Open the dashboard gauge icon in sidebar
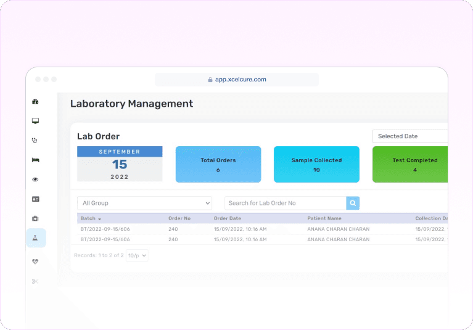 tap(35, 102)
